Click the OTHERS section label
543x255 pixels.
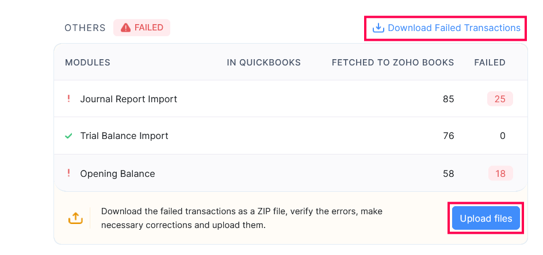(85, 28)
